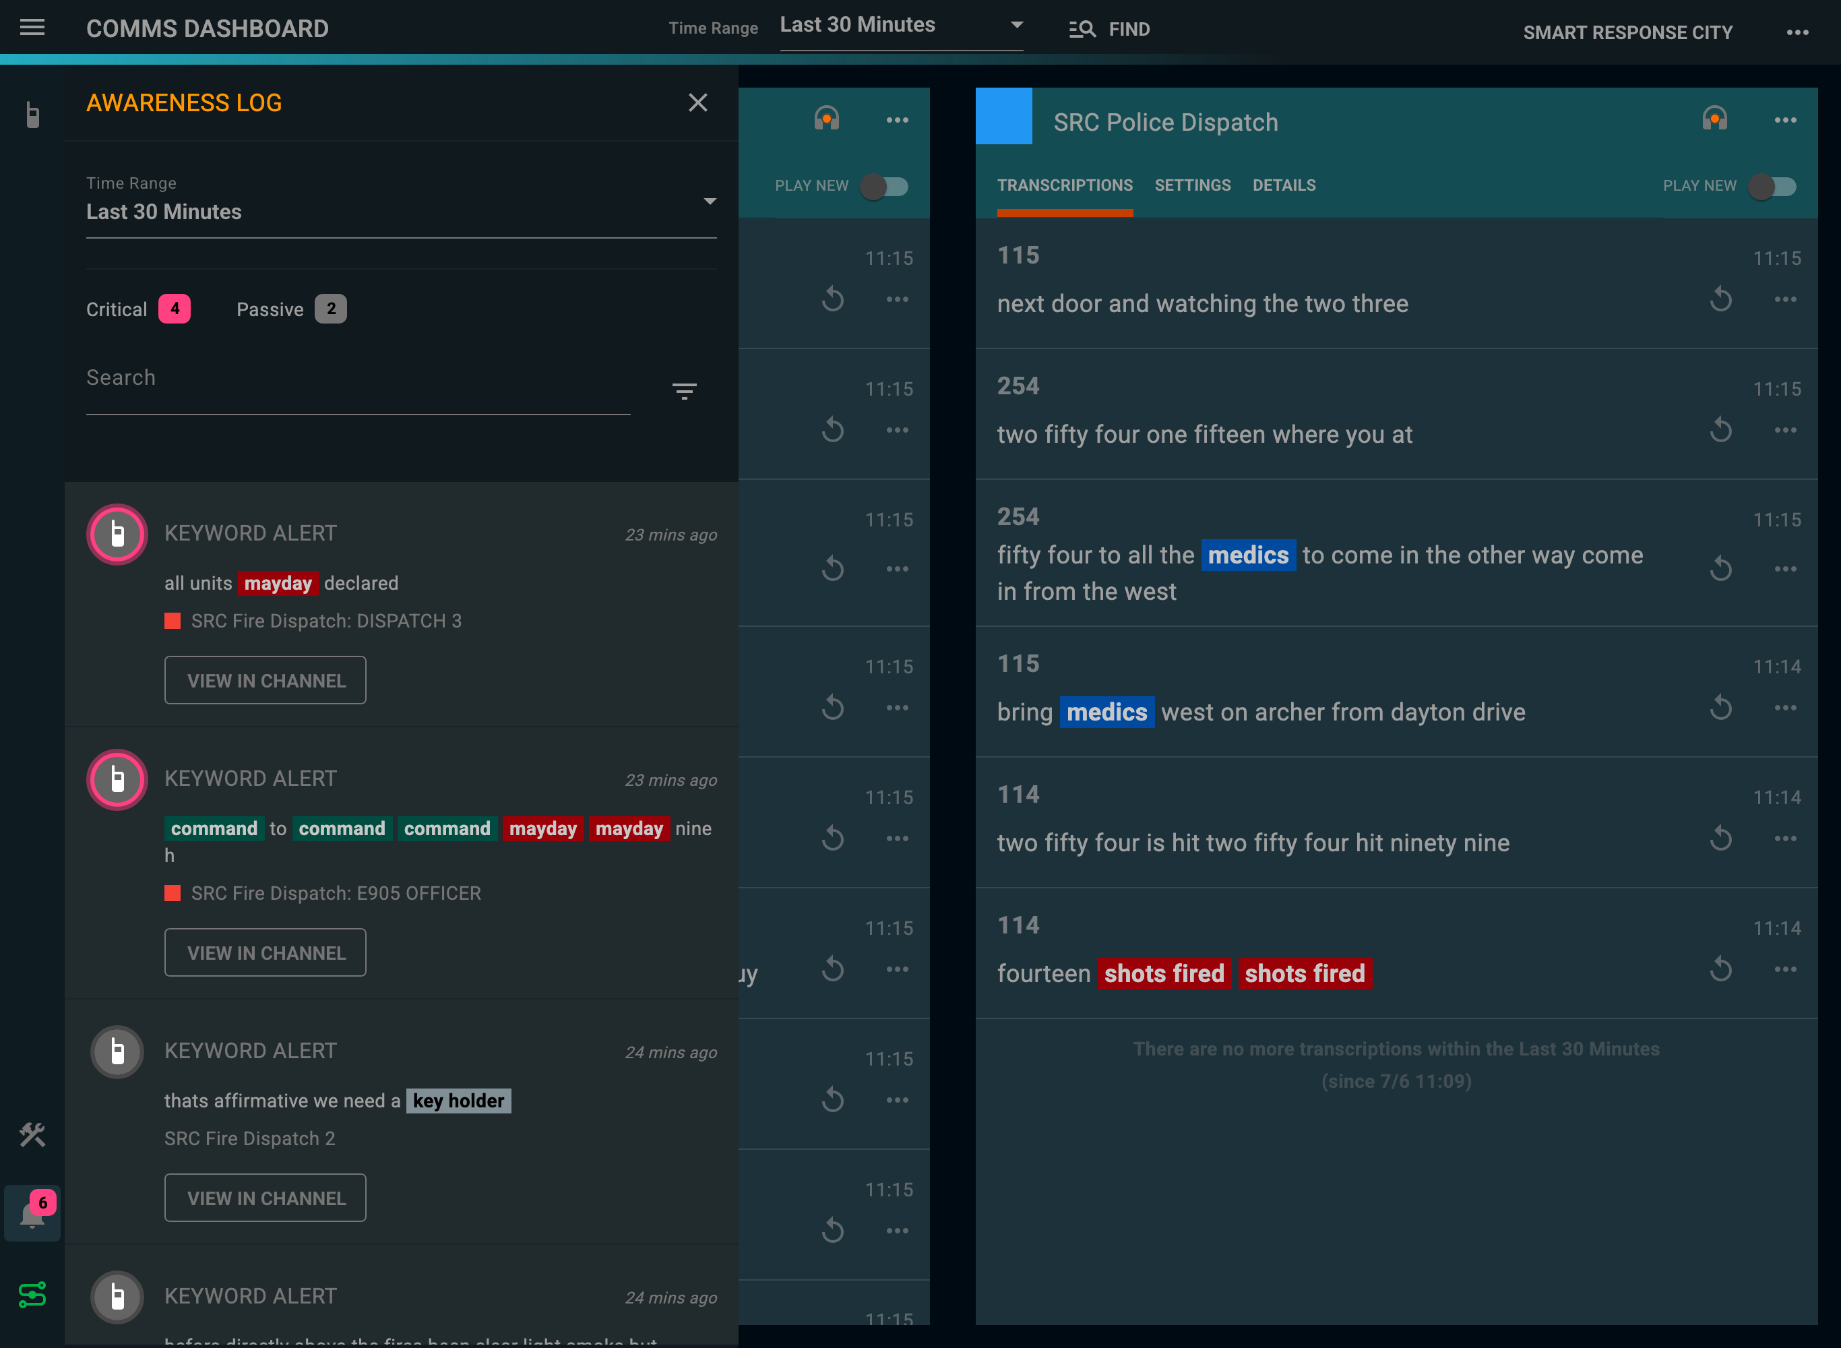Screen dimensions: 1841x1348
Task: Open options for 'come in from the west' message
Action: (x=1786, y=569)
